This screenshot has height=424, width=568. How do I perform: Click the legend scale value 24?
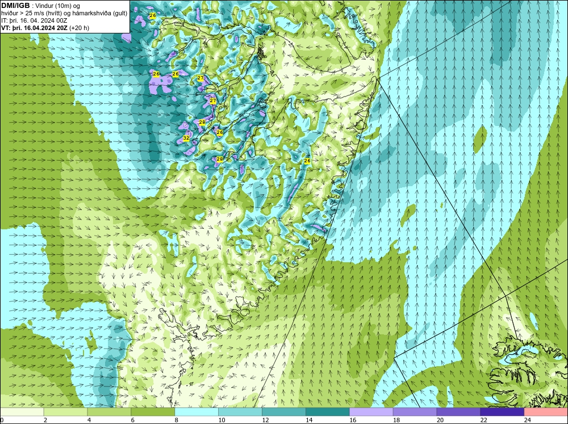(x=528, y=420)
